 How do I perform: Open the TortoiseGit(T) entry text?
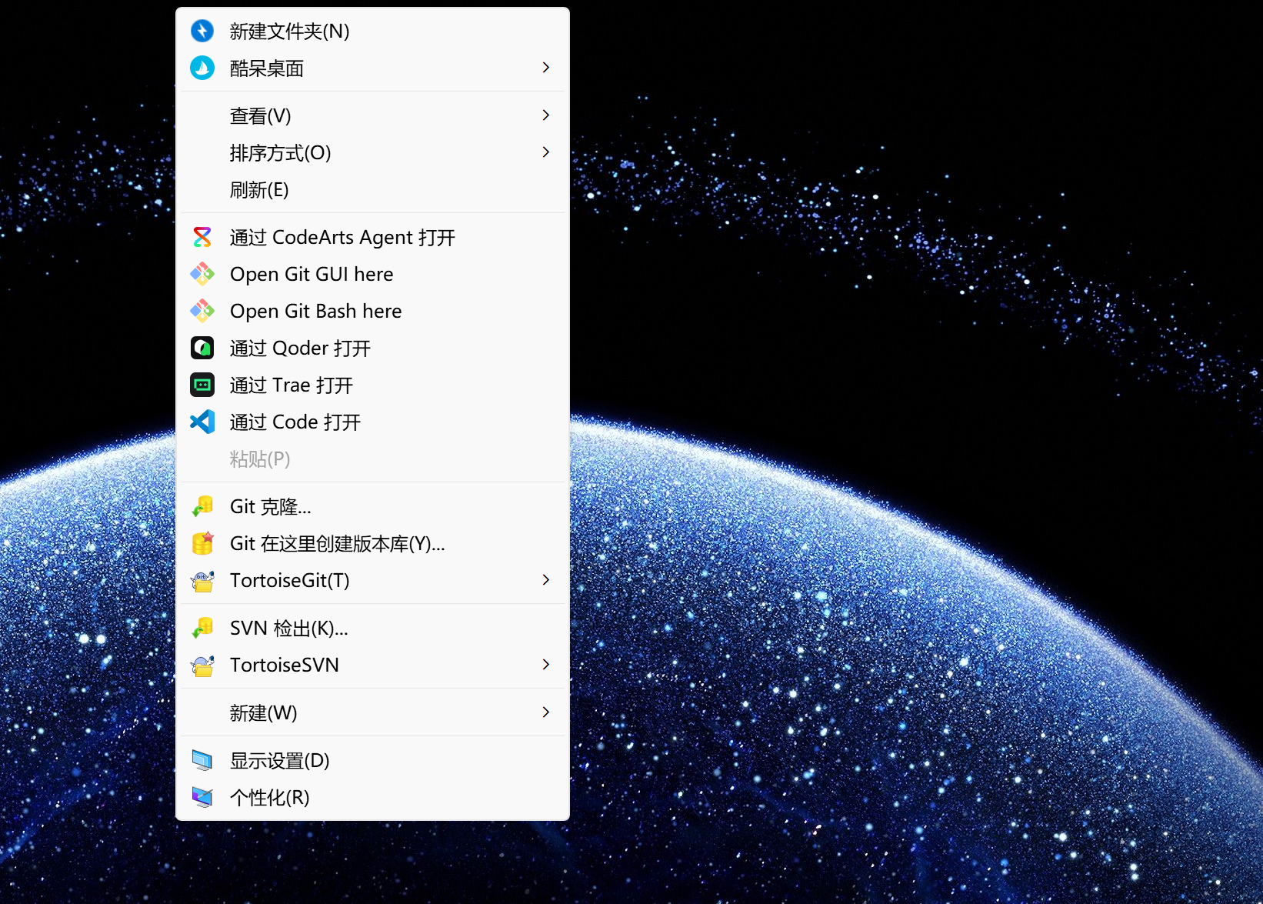(290, 580)
